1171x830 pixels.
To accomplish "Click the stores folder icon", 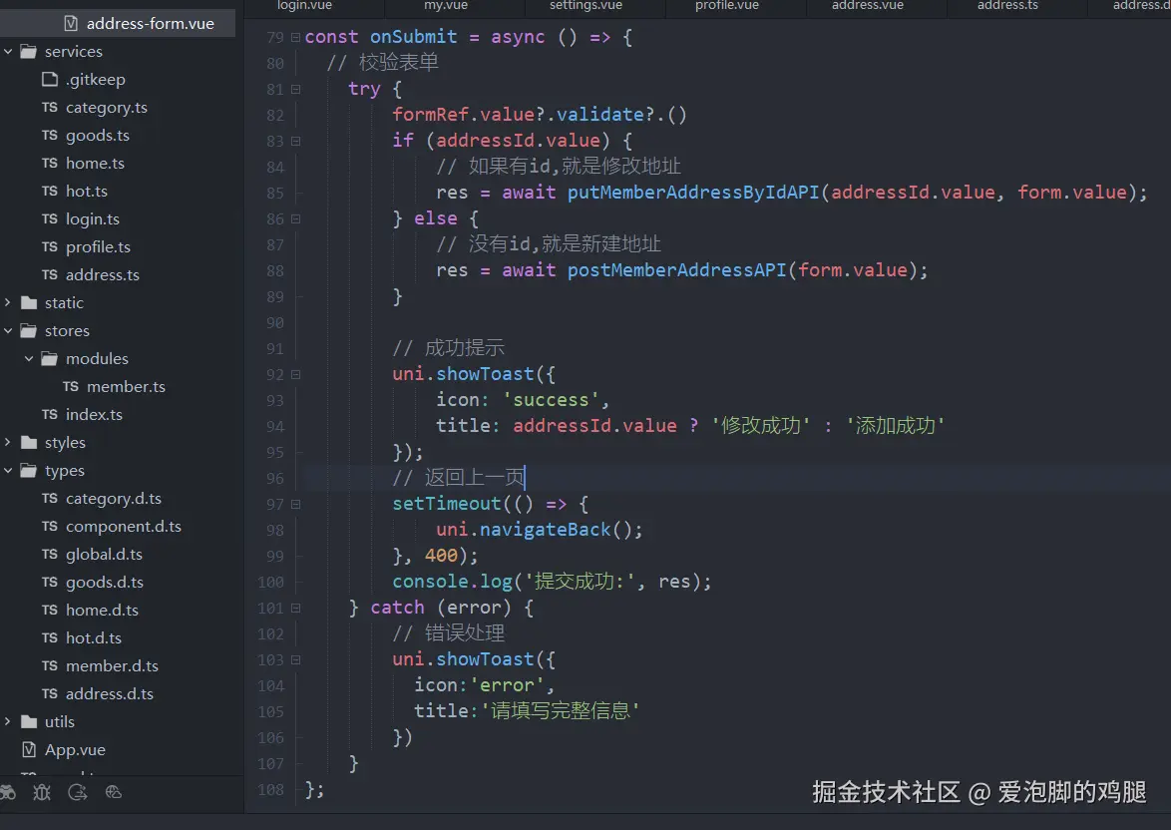I will point(29,331).
